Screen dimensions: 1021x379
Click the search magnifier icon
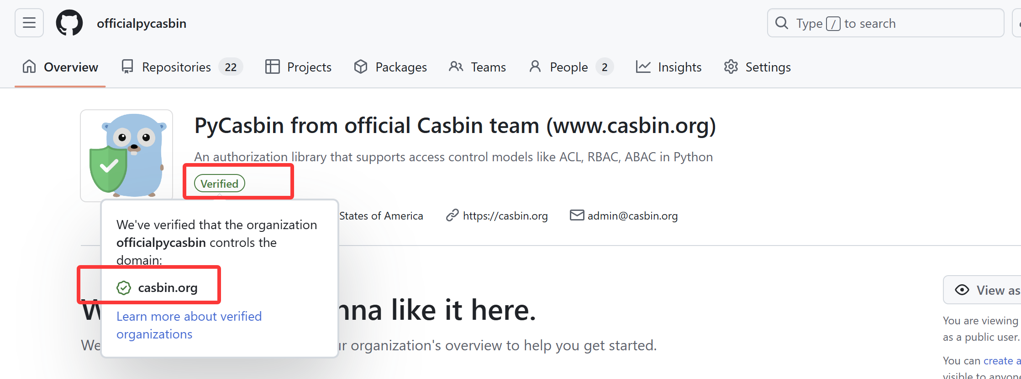coord(782,23)
